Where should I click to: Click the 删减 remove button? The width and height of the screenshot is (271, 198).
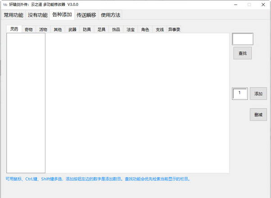tap(258, 115)
